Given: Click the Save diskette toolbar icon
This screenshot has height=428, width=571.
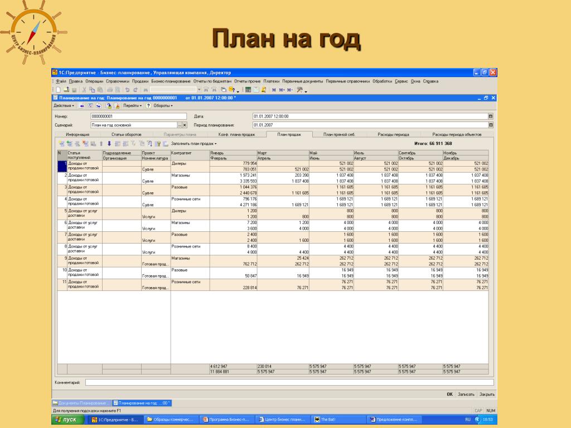Looking at the screenshot, I should click(x=74, y=90).
